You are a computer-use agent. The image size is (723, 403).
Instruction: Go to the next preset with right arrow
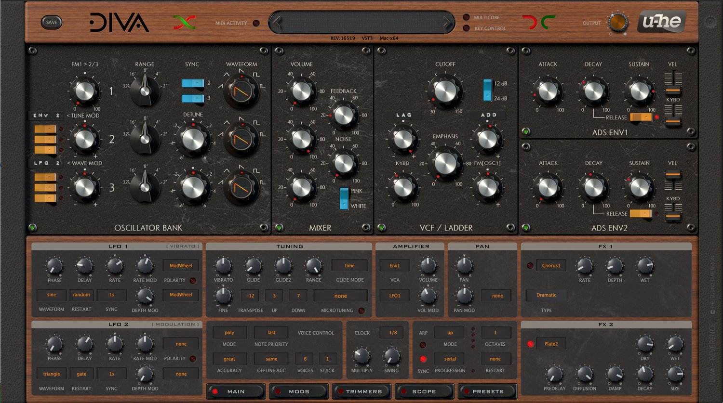447,22
